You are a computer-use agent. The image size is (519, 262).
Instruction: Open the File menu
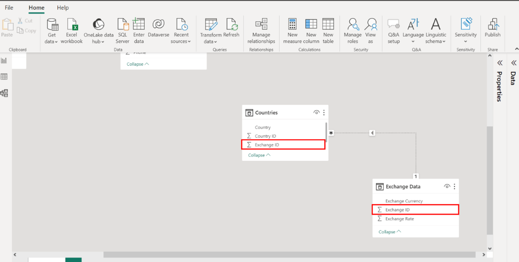[9, 8]
